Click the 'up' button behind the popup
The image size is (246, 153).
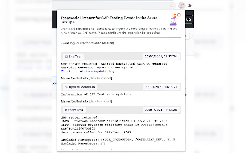[189, 20]
